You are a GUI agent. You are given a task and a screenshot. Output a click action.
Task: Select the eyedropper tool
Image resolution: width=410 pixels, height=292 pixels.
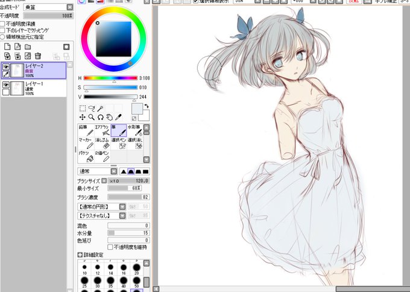(x=118, y=117)
